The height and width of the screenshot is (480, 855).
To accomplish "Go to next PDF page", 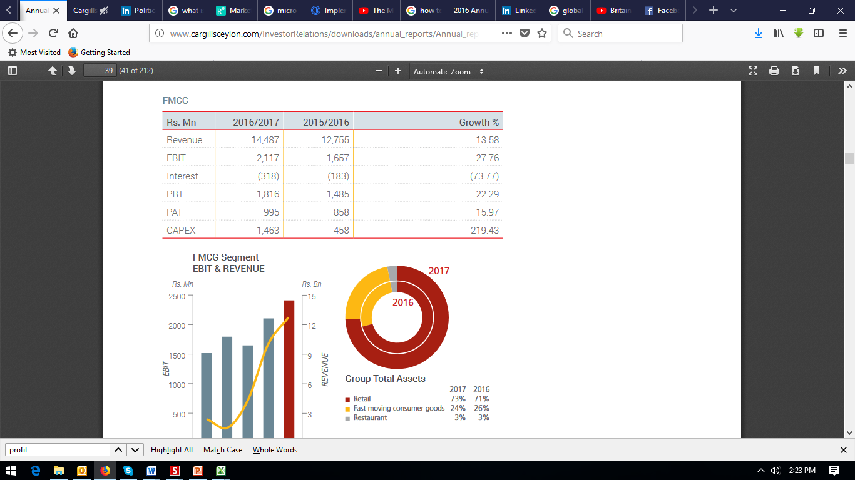I will (71, 71).
